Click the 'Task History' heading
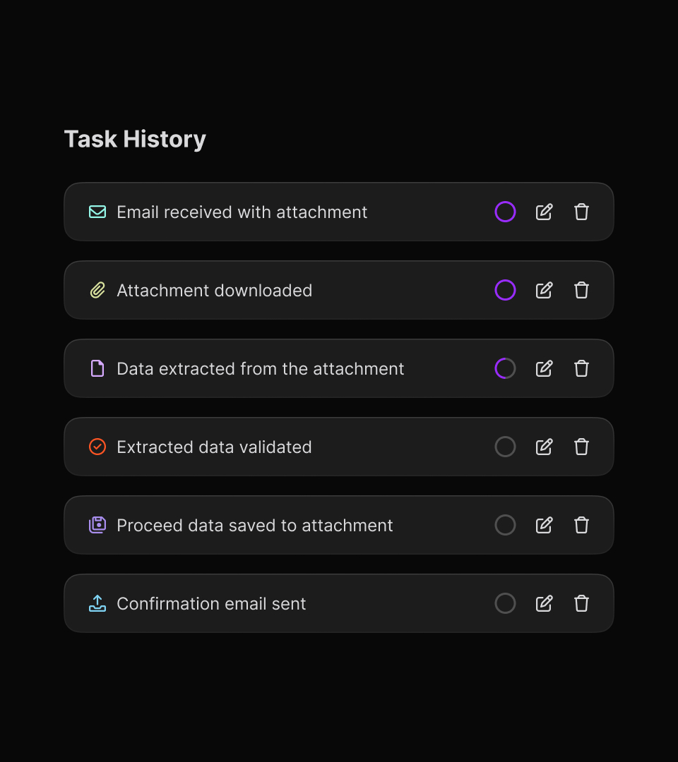Image resolution: width=678 pixels, height=762 pixels. tap(135, 139)
